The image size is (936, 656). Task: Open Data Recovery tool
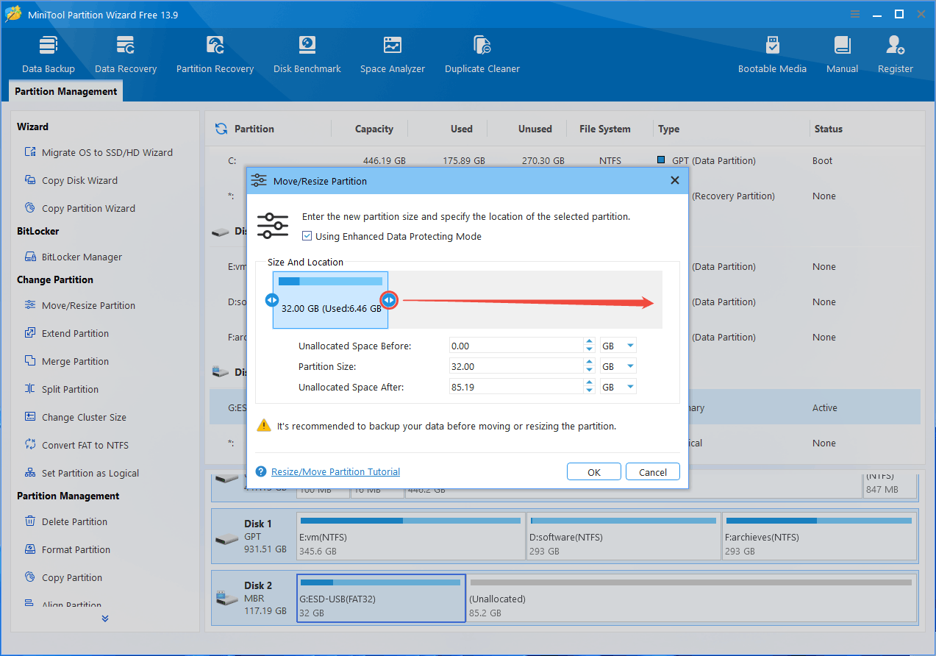pos(126,54)
